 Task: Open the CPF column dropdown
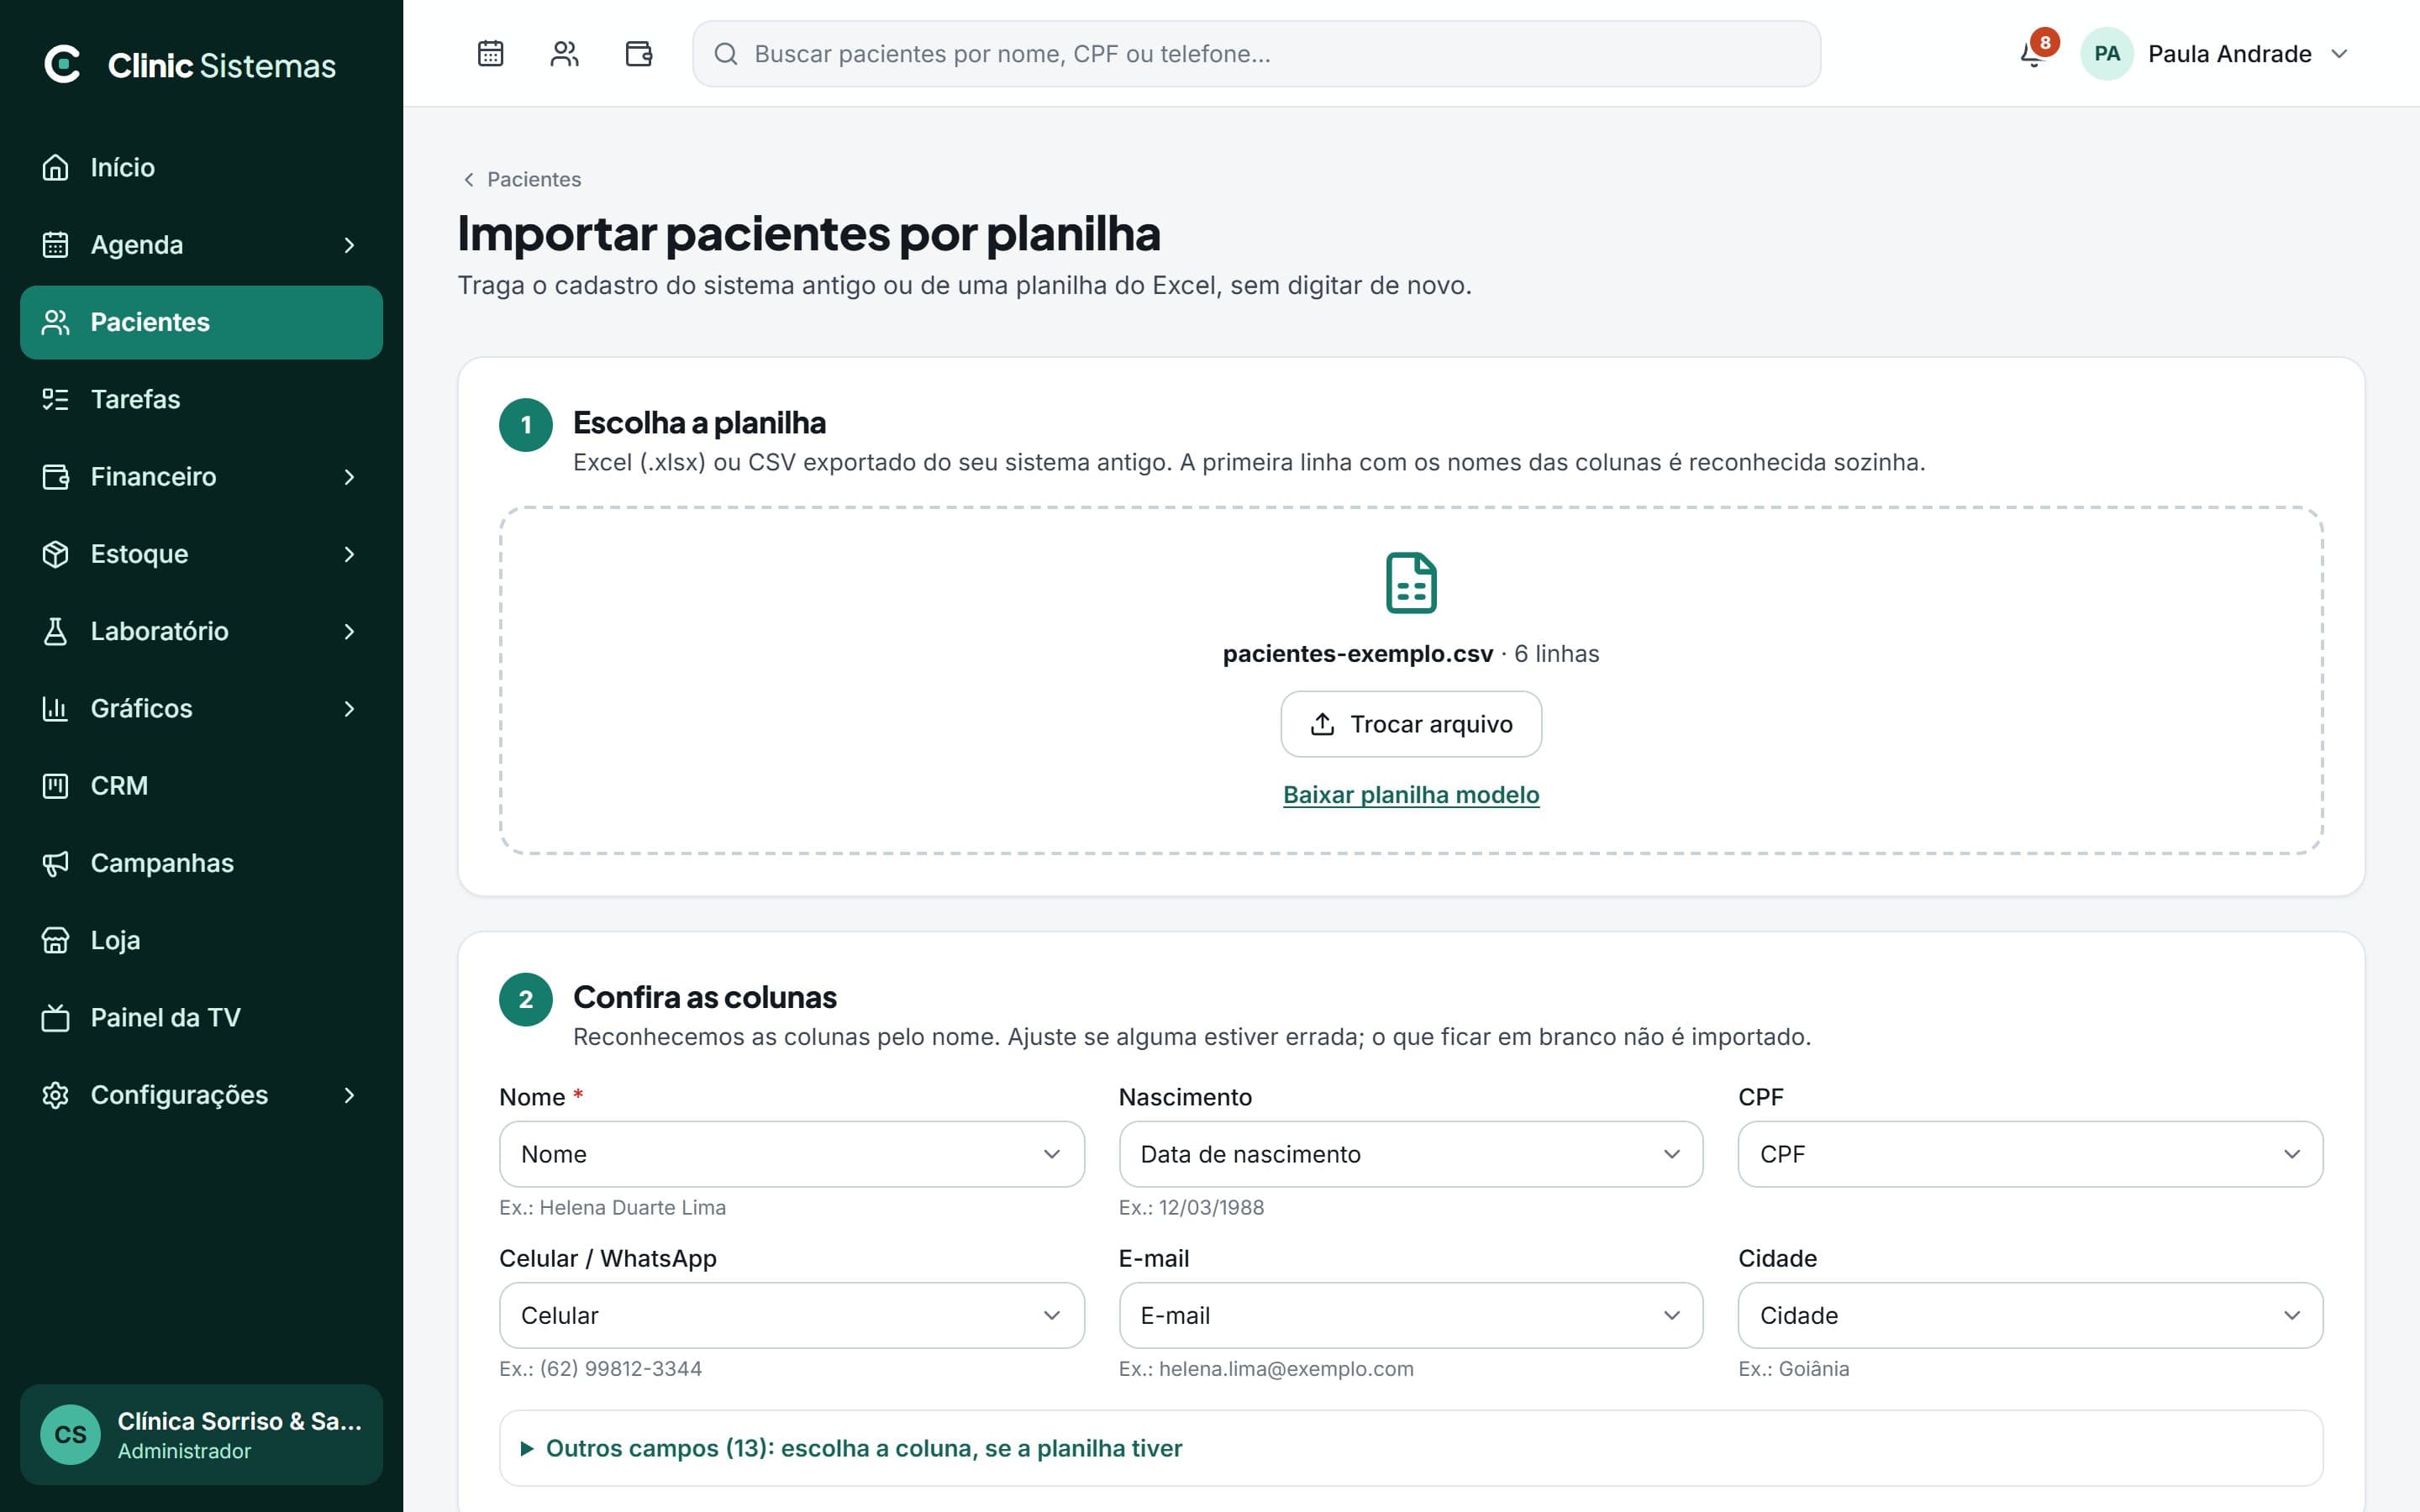tap(2030, 1154)
